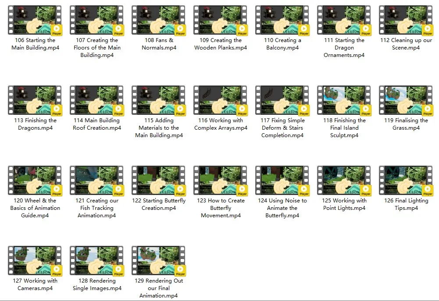The height and width of the screenshot is (301, 439).
Task: Click the name '116 Working with Complex Arrays.mp4'
Action: click(221, 124)
